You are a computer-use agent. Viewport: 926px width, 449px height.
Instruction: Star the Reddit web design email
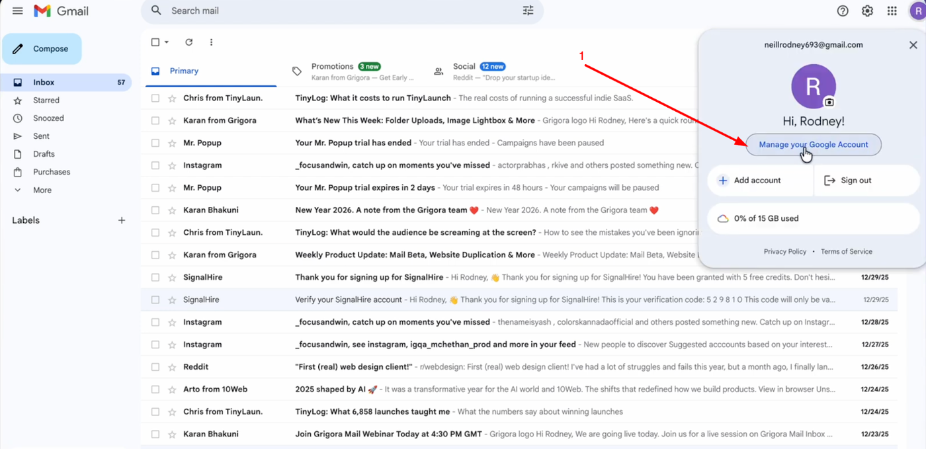pos(172,367)
